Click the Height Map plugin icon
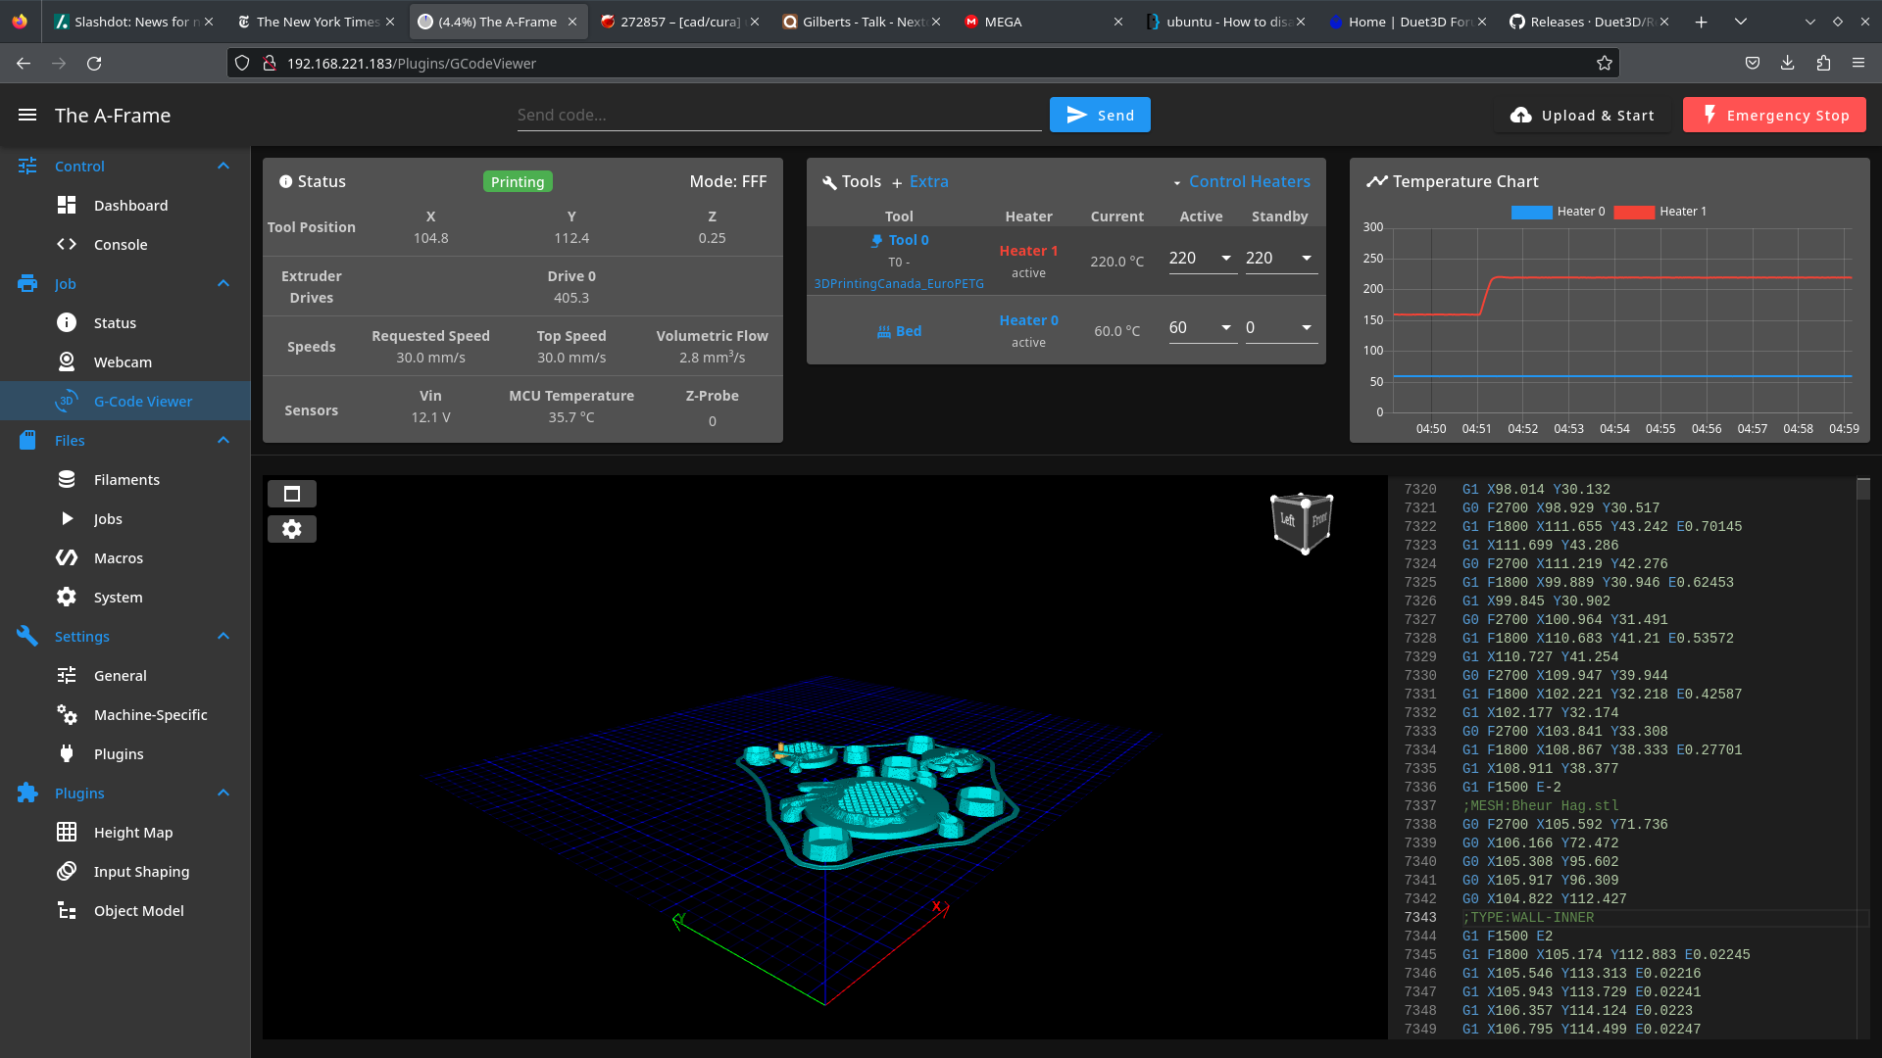The image size is (1882, 1058). click(66, 831)
